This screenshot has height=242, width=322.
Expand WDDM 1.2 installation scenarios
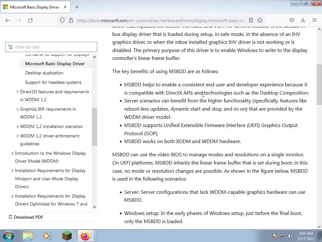click(18, 126)
